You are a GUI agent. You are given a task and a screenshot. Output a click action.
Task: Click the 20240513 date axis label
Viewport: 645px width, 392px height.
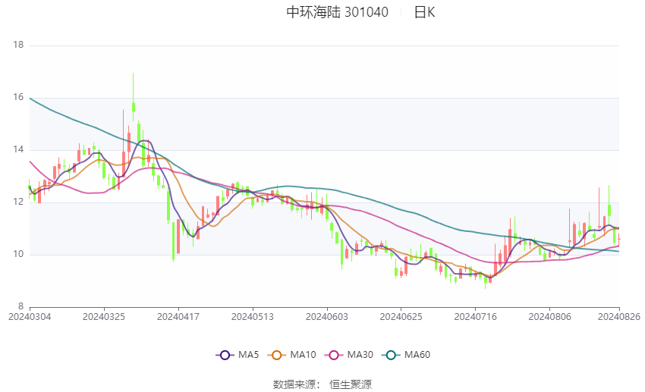click(x=253, y=317)
